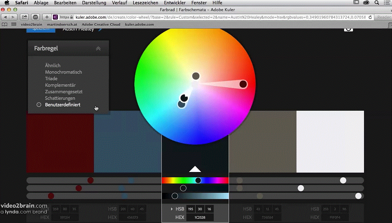Click the Adblock Plus ABP icon
392x223 pixels.
tap(35, 17)
